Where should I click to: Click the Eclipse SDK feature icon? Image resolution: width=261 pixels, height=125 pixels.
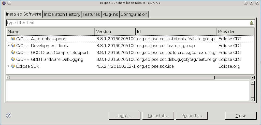(13, 66)
